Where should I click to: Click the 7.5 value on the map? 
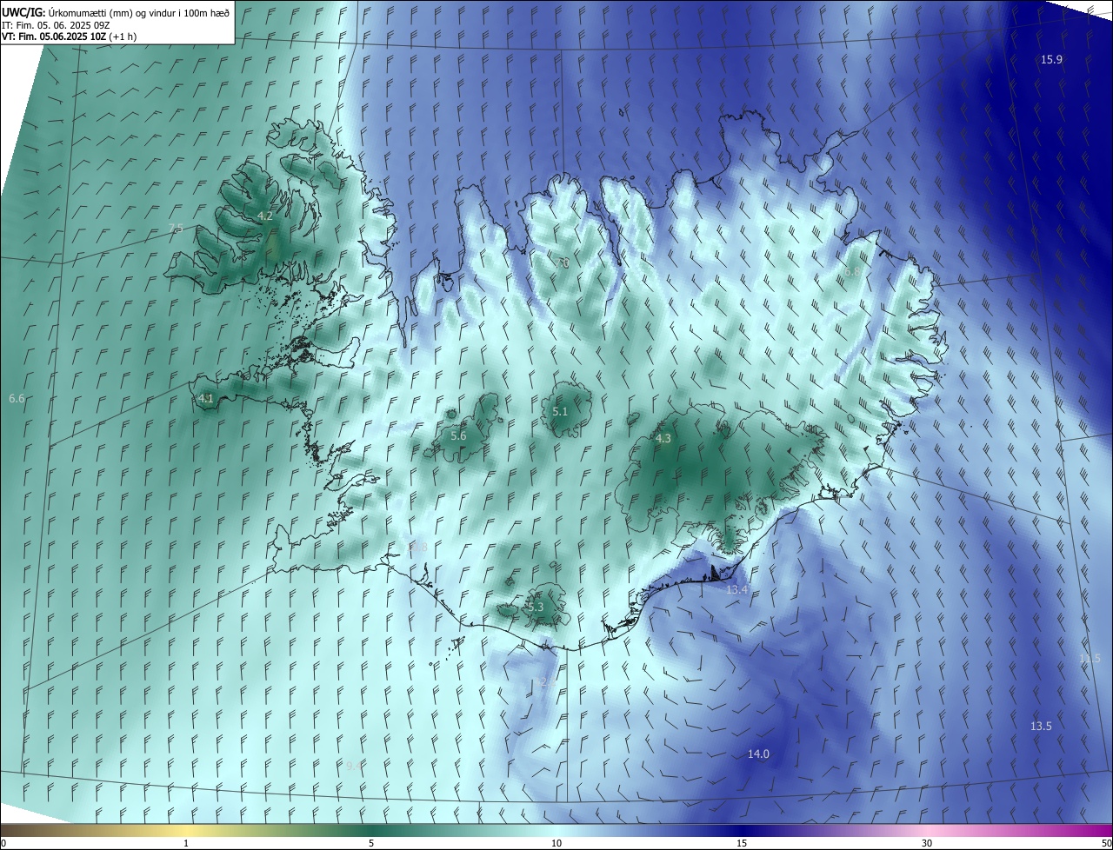[176, 228]
